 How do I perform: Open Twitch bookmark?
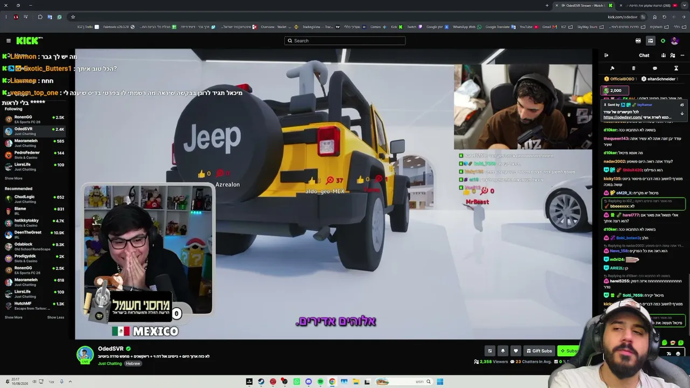tap(414, 26)
